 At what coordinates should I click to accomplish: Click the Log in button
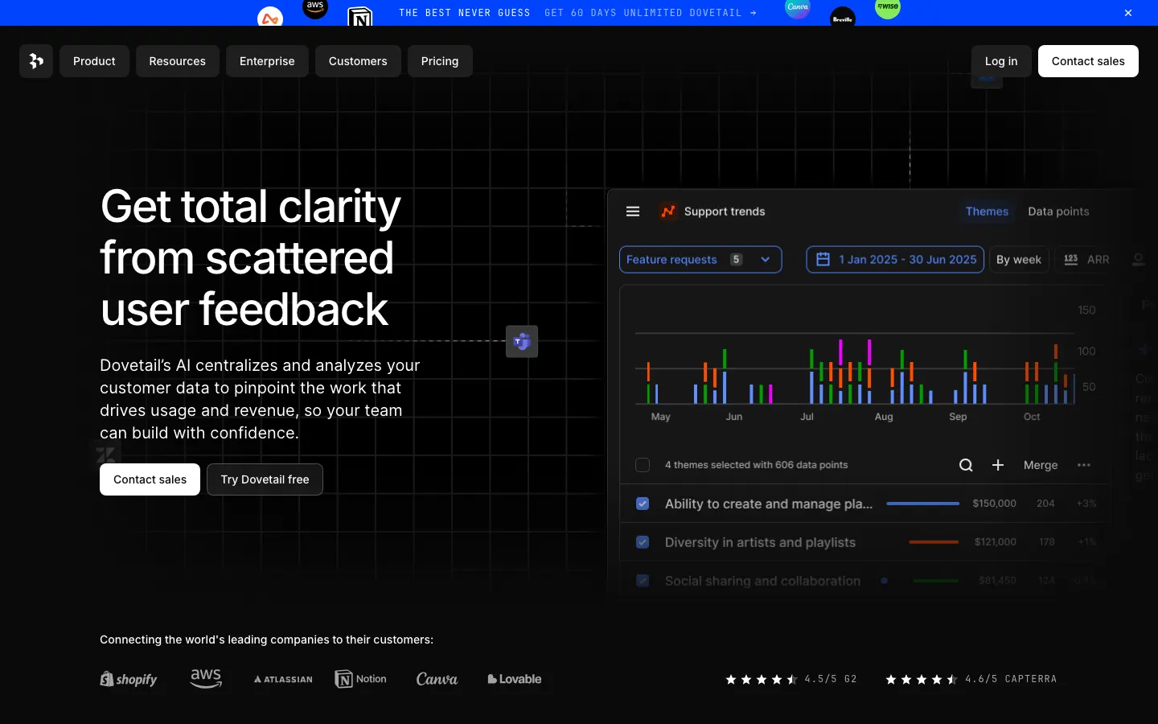pyautogui.click(x=1001, y=61)
